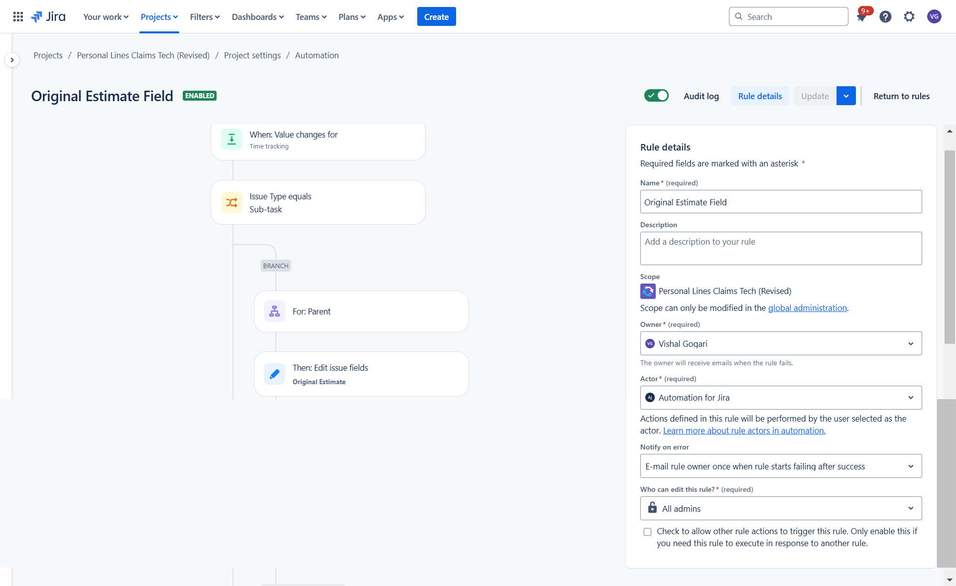Click the VG profile avatar
The height and width of the screenshot is (586, 956).
934,17
